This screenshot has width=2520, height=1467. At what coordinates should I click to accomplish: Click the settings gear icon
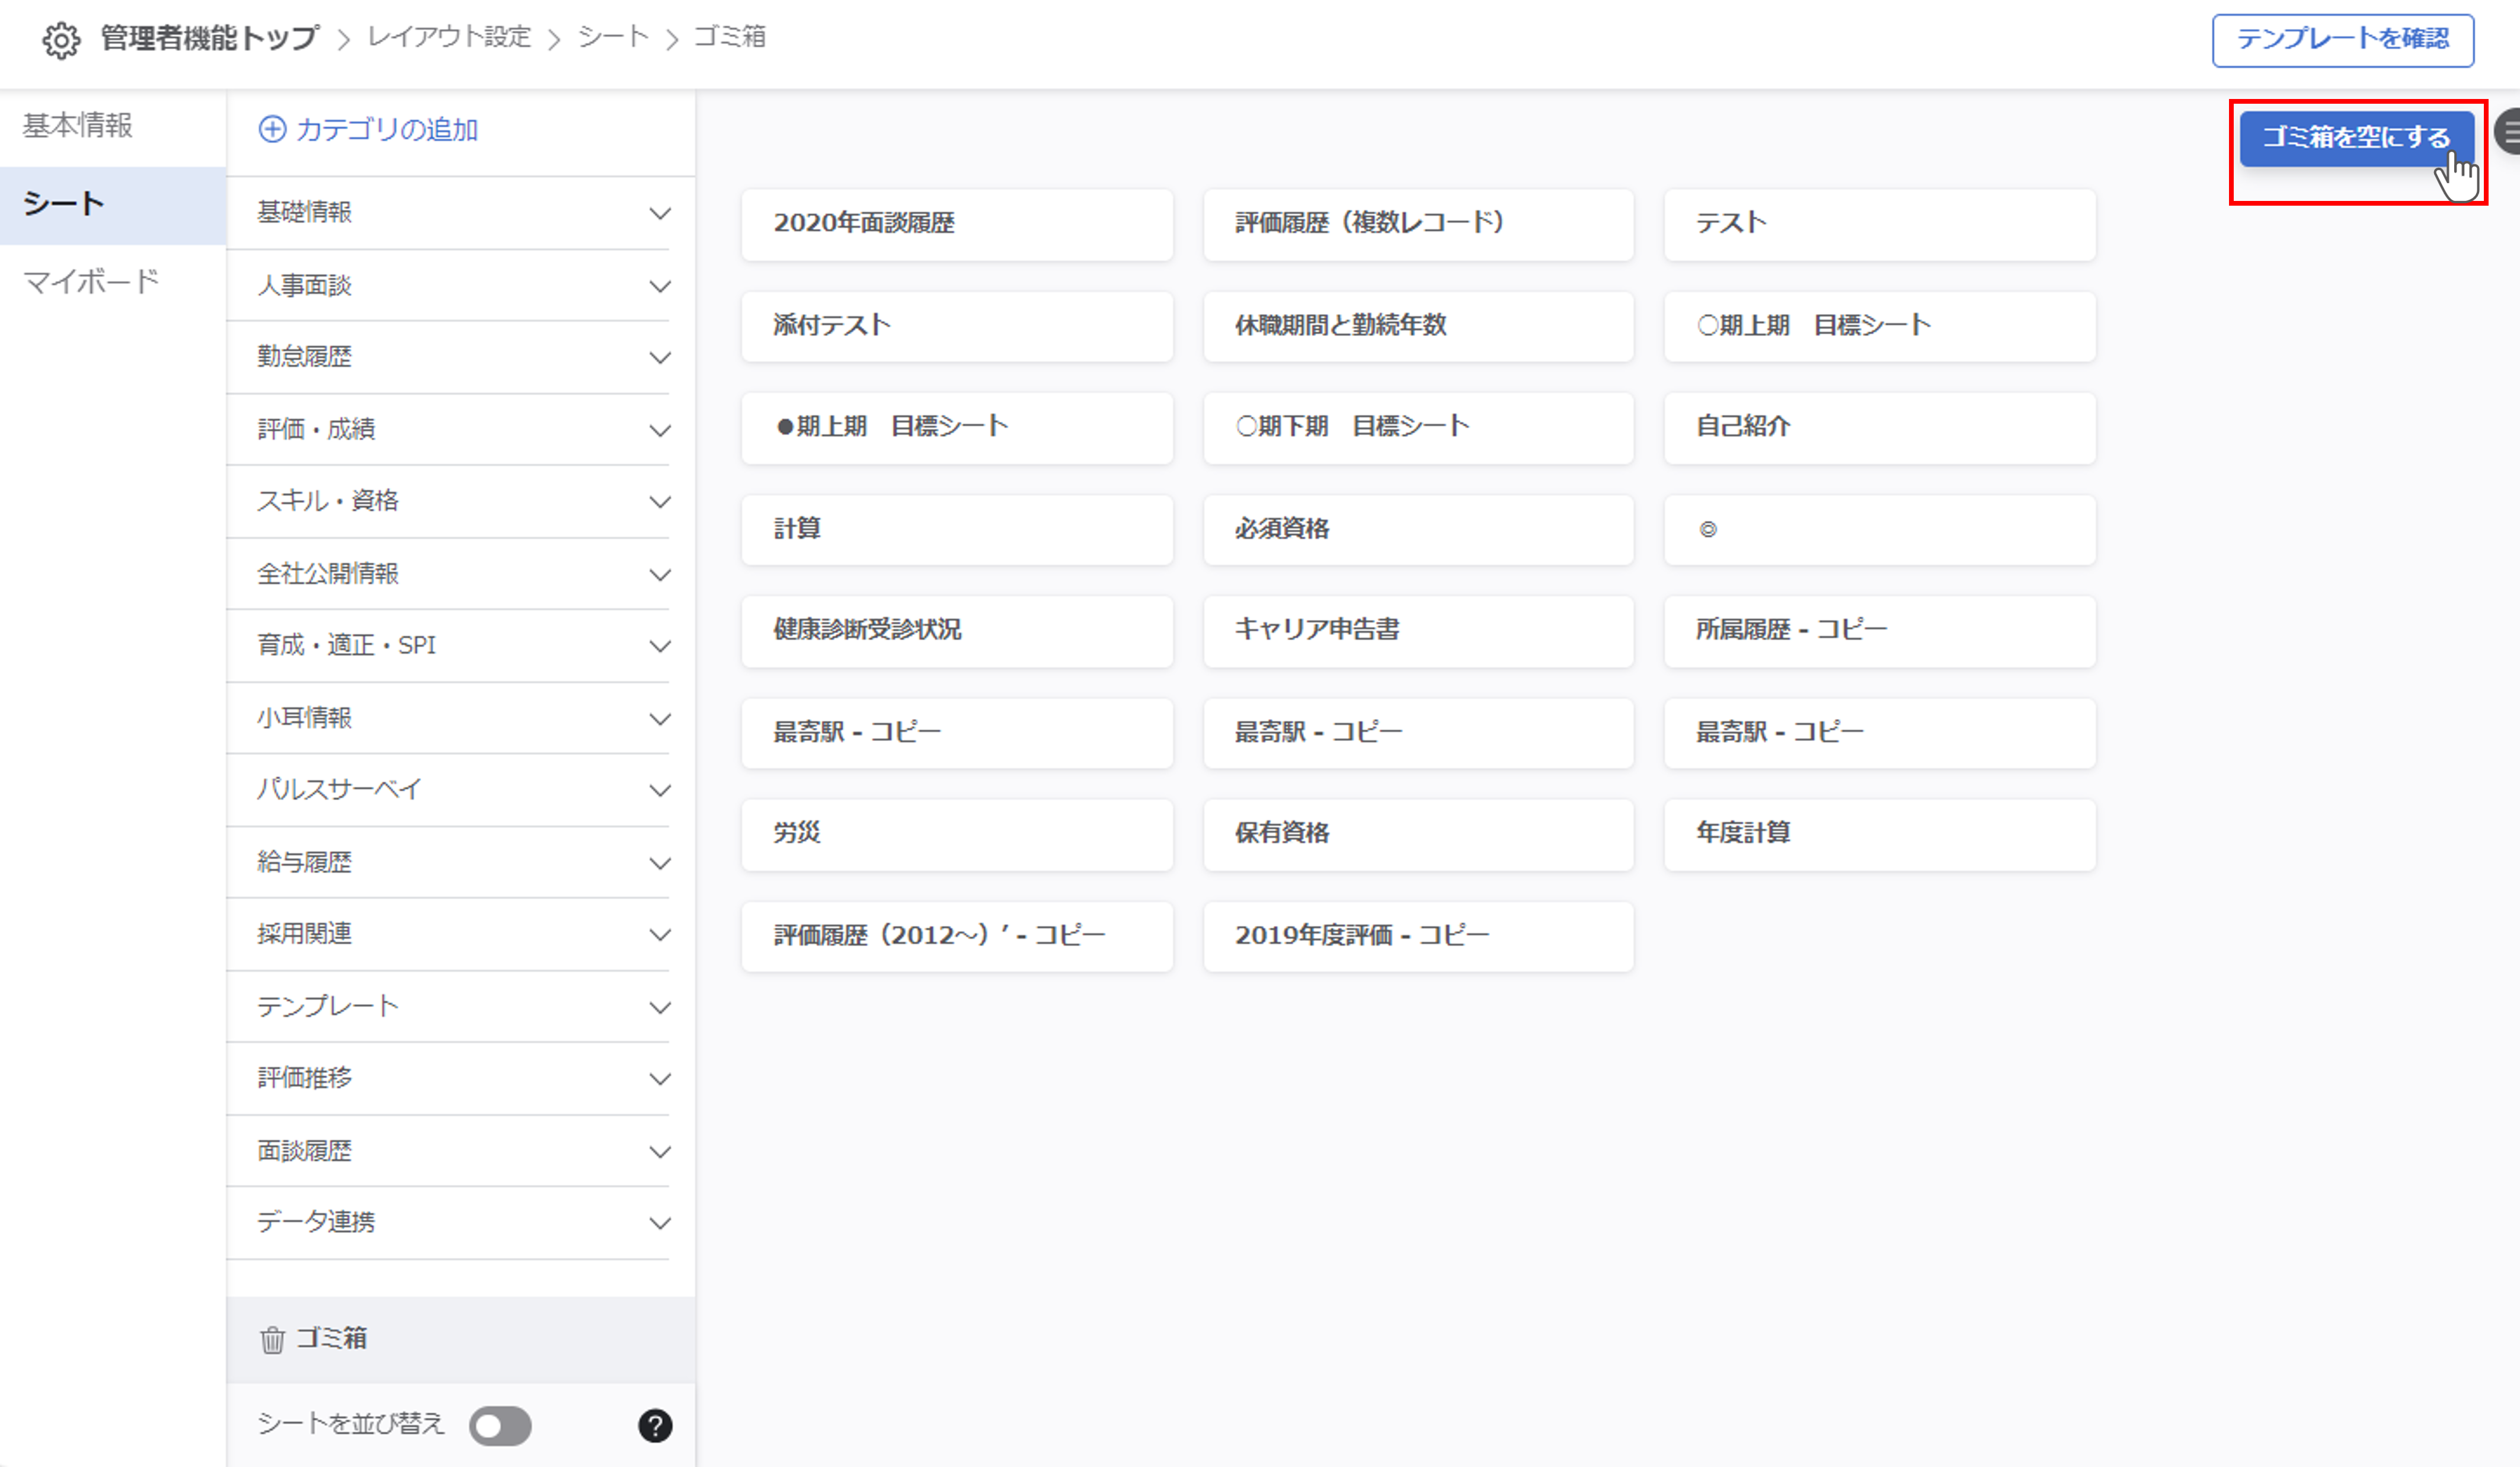tap(61, 40)
